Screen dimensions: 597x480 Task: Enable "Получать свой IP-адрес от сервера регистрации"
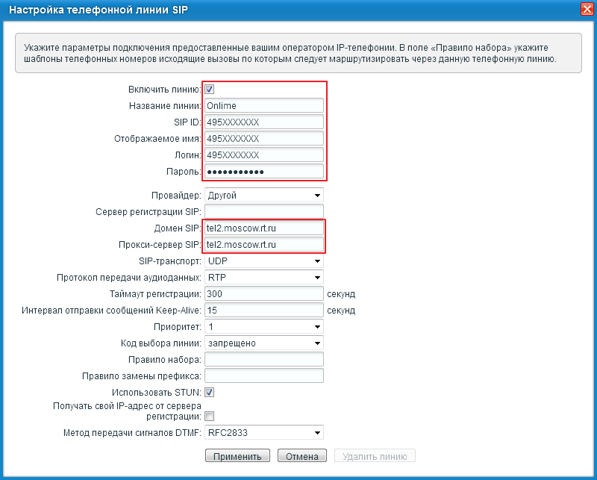click(210, 416)
